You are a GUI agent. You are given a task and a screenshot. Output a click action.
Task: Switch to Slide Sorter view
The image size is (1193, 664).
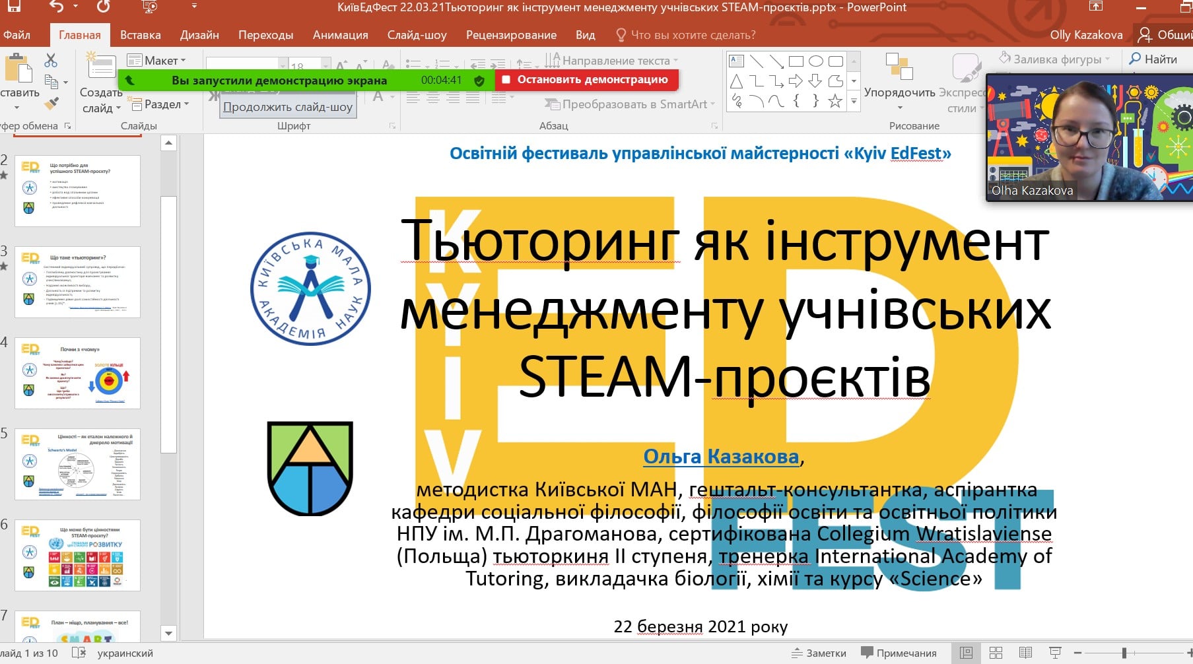click(x=996, y=653)
